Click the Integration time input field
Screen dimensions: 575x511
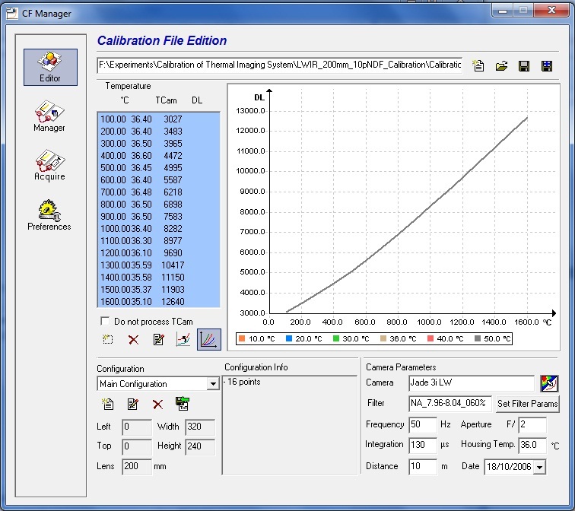click(x=421, y=445)
